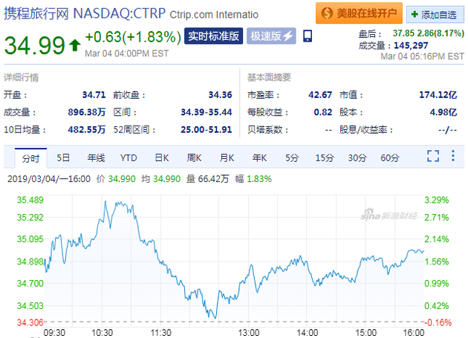
Task: Click the 10-day average volume 482.55万
Action: click(87, 129)
